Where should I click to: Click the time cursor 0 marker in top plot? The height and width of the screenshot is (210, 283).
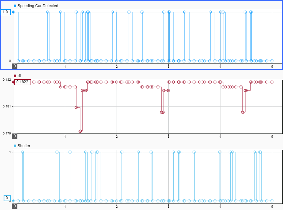coord(15,66)
